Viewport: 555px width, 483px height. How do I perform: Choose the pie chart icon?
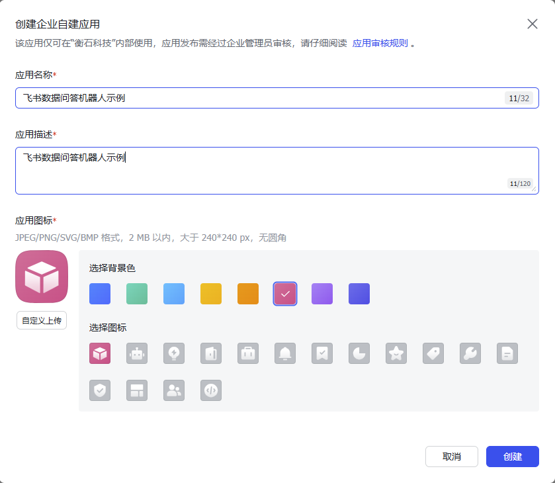[359, 353]
